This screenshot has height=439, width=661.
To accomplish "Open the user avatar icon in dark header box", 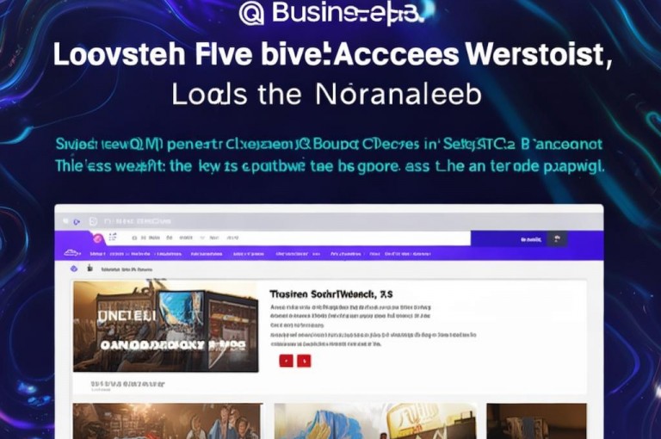I will point(557,238).
